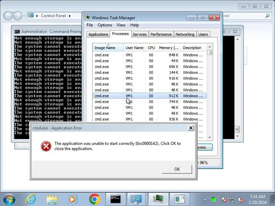Click the Back button in Control Panel
The height and width of the screenshot is (206, 275).
(8, 16)
